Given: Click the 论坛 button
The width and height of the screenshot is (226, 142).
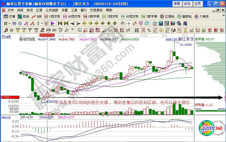Looking at the screenshot, I should tap(187, 4).
